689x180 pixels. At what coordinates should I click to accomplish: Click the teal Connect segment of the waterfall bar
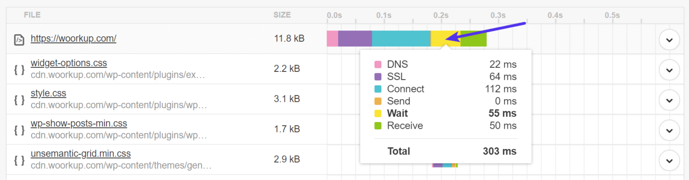[x=401, y=39]
